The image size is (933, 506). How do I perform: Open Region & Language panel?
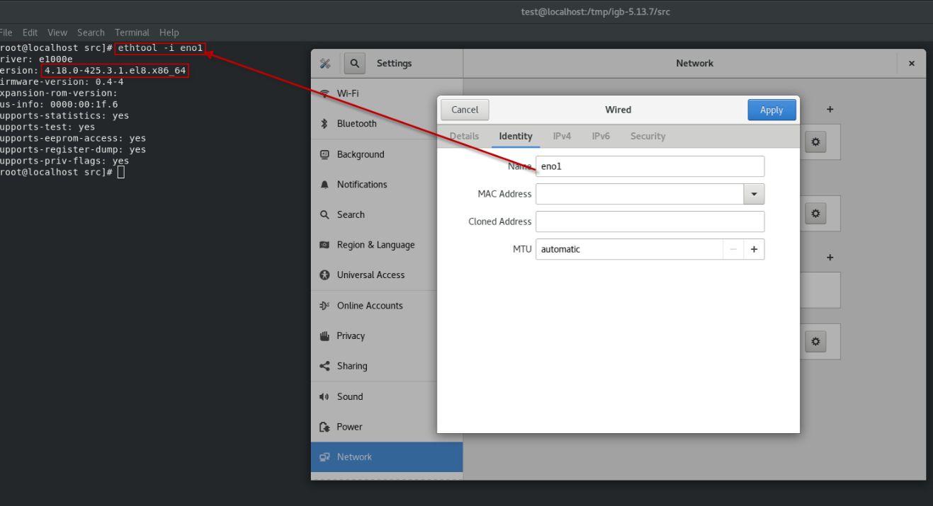(387, 245)
